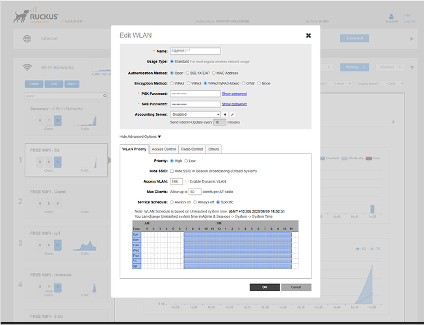Open the More dropdown under Wi-Fi Networks
The image size is (424, 325).
point(72,84)
